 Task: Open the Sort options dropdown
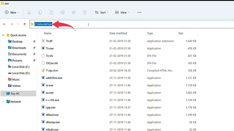(x=101, y=13)
